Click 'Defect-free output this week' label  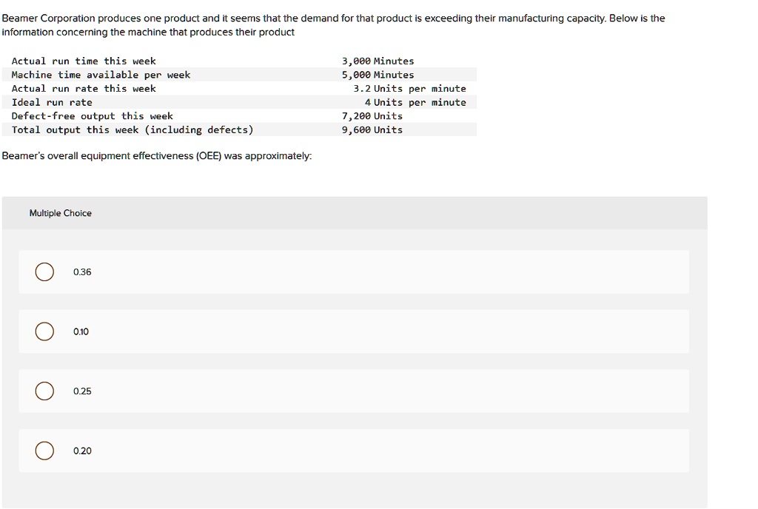coord(93,116)
